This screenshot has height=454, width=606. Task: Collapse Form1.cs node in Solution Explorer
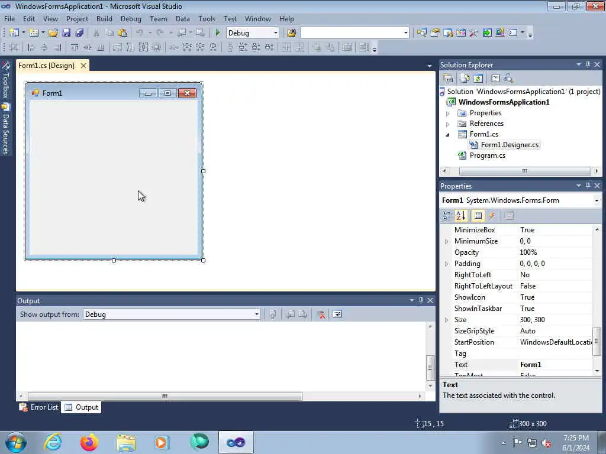[x=447, y=135]
